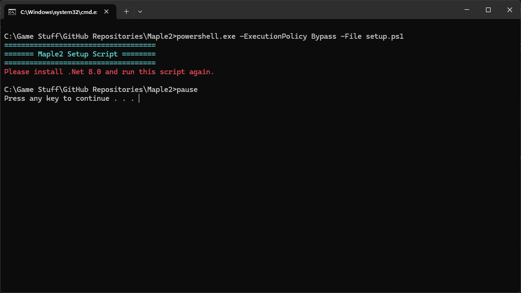This screenshot has height=293, width=521.
Task: Click the cmd icon in the tab
Action: 13,12
